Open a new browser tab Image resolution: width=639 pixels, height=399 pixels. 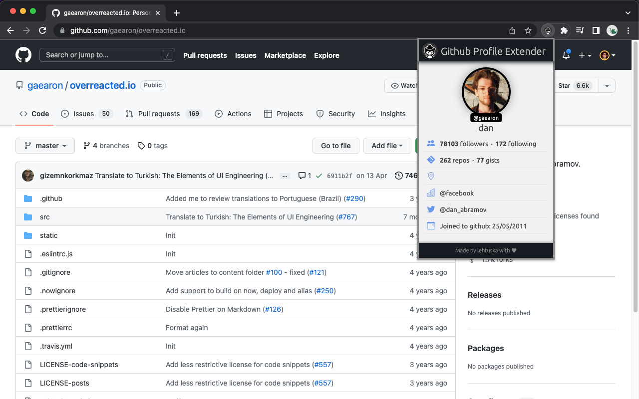(x=177, y=13)
